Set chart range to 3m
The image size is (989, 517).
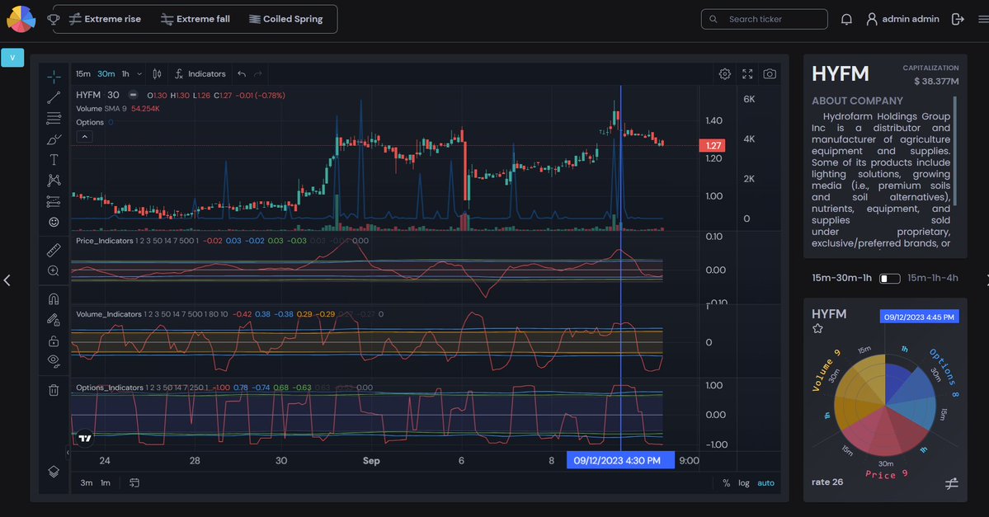[87, 483]
